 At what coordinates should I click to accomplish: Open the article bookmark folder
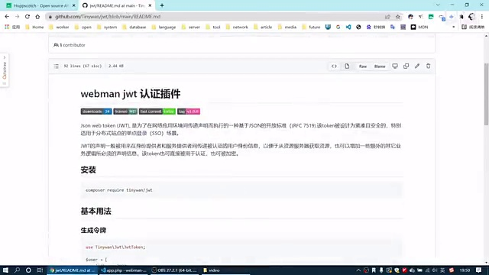(x=263, y=27)
